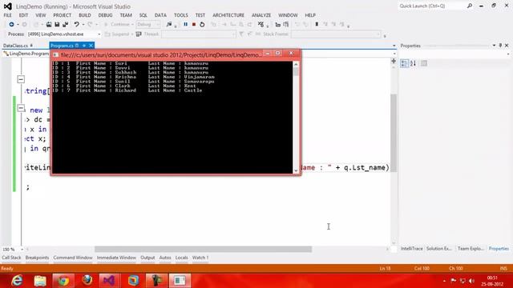Screen dimensions: 513x288
Task: Restart the debugging session
Action: pyautogui.click(x=202, y=25)
